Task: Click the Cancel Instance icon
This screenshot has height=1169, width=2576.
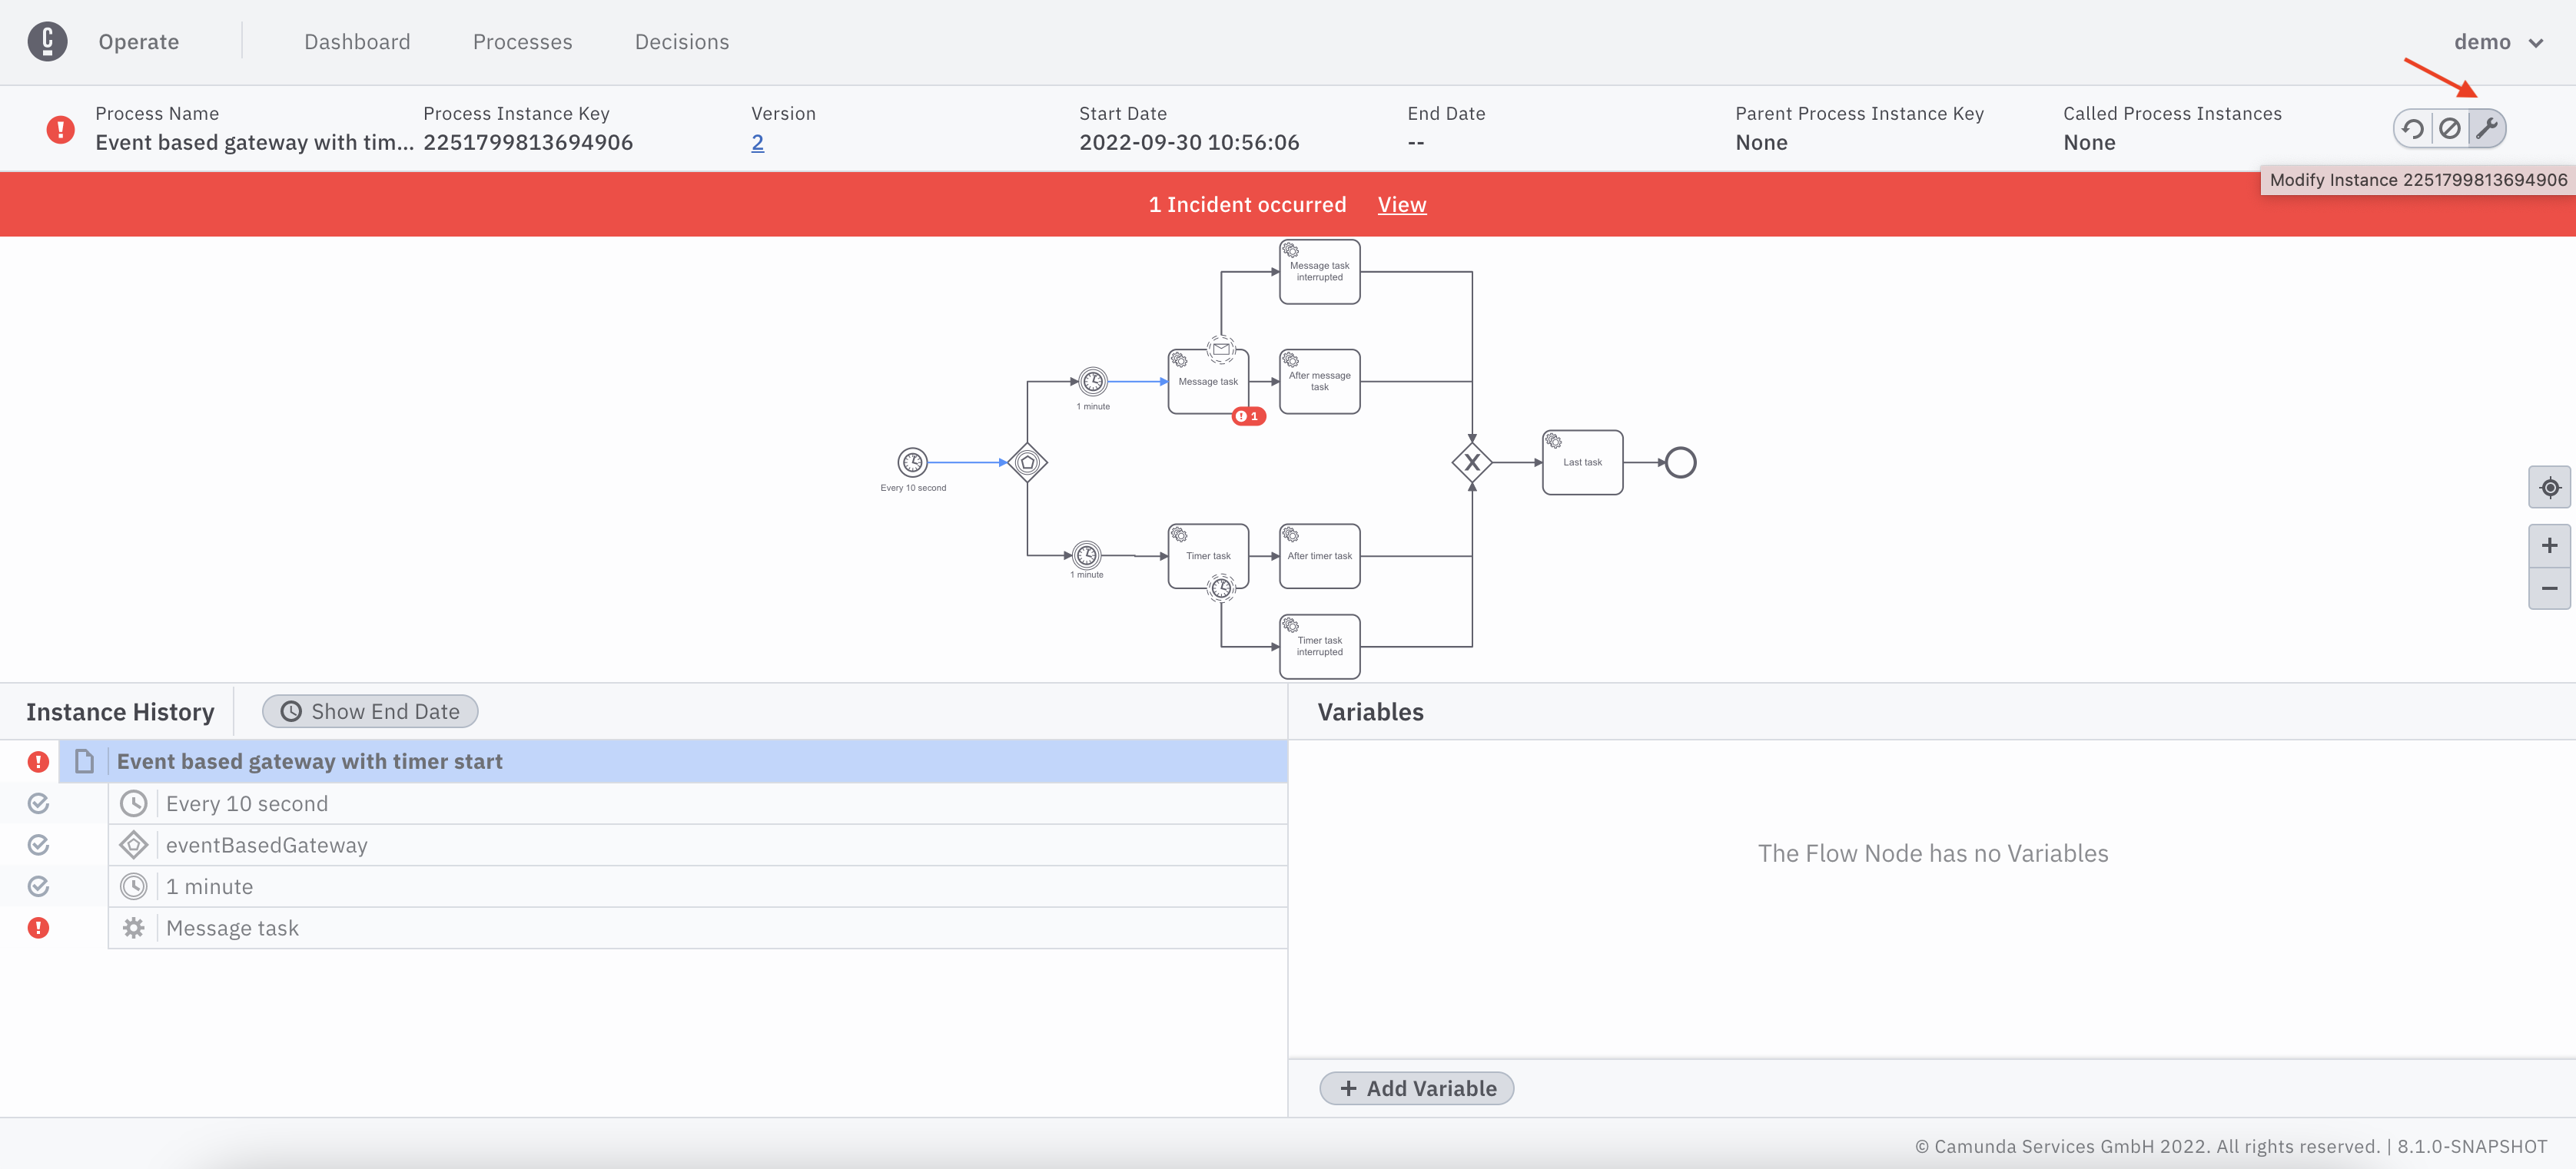Action: pyautogui.click(x=2450, y=128)
